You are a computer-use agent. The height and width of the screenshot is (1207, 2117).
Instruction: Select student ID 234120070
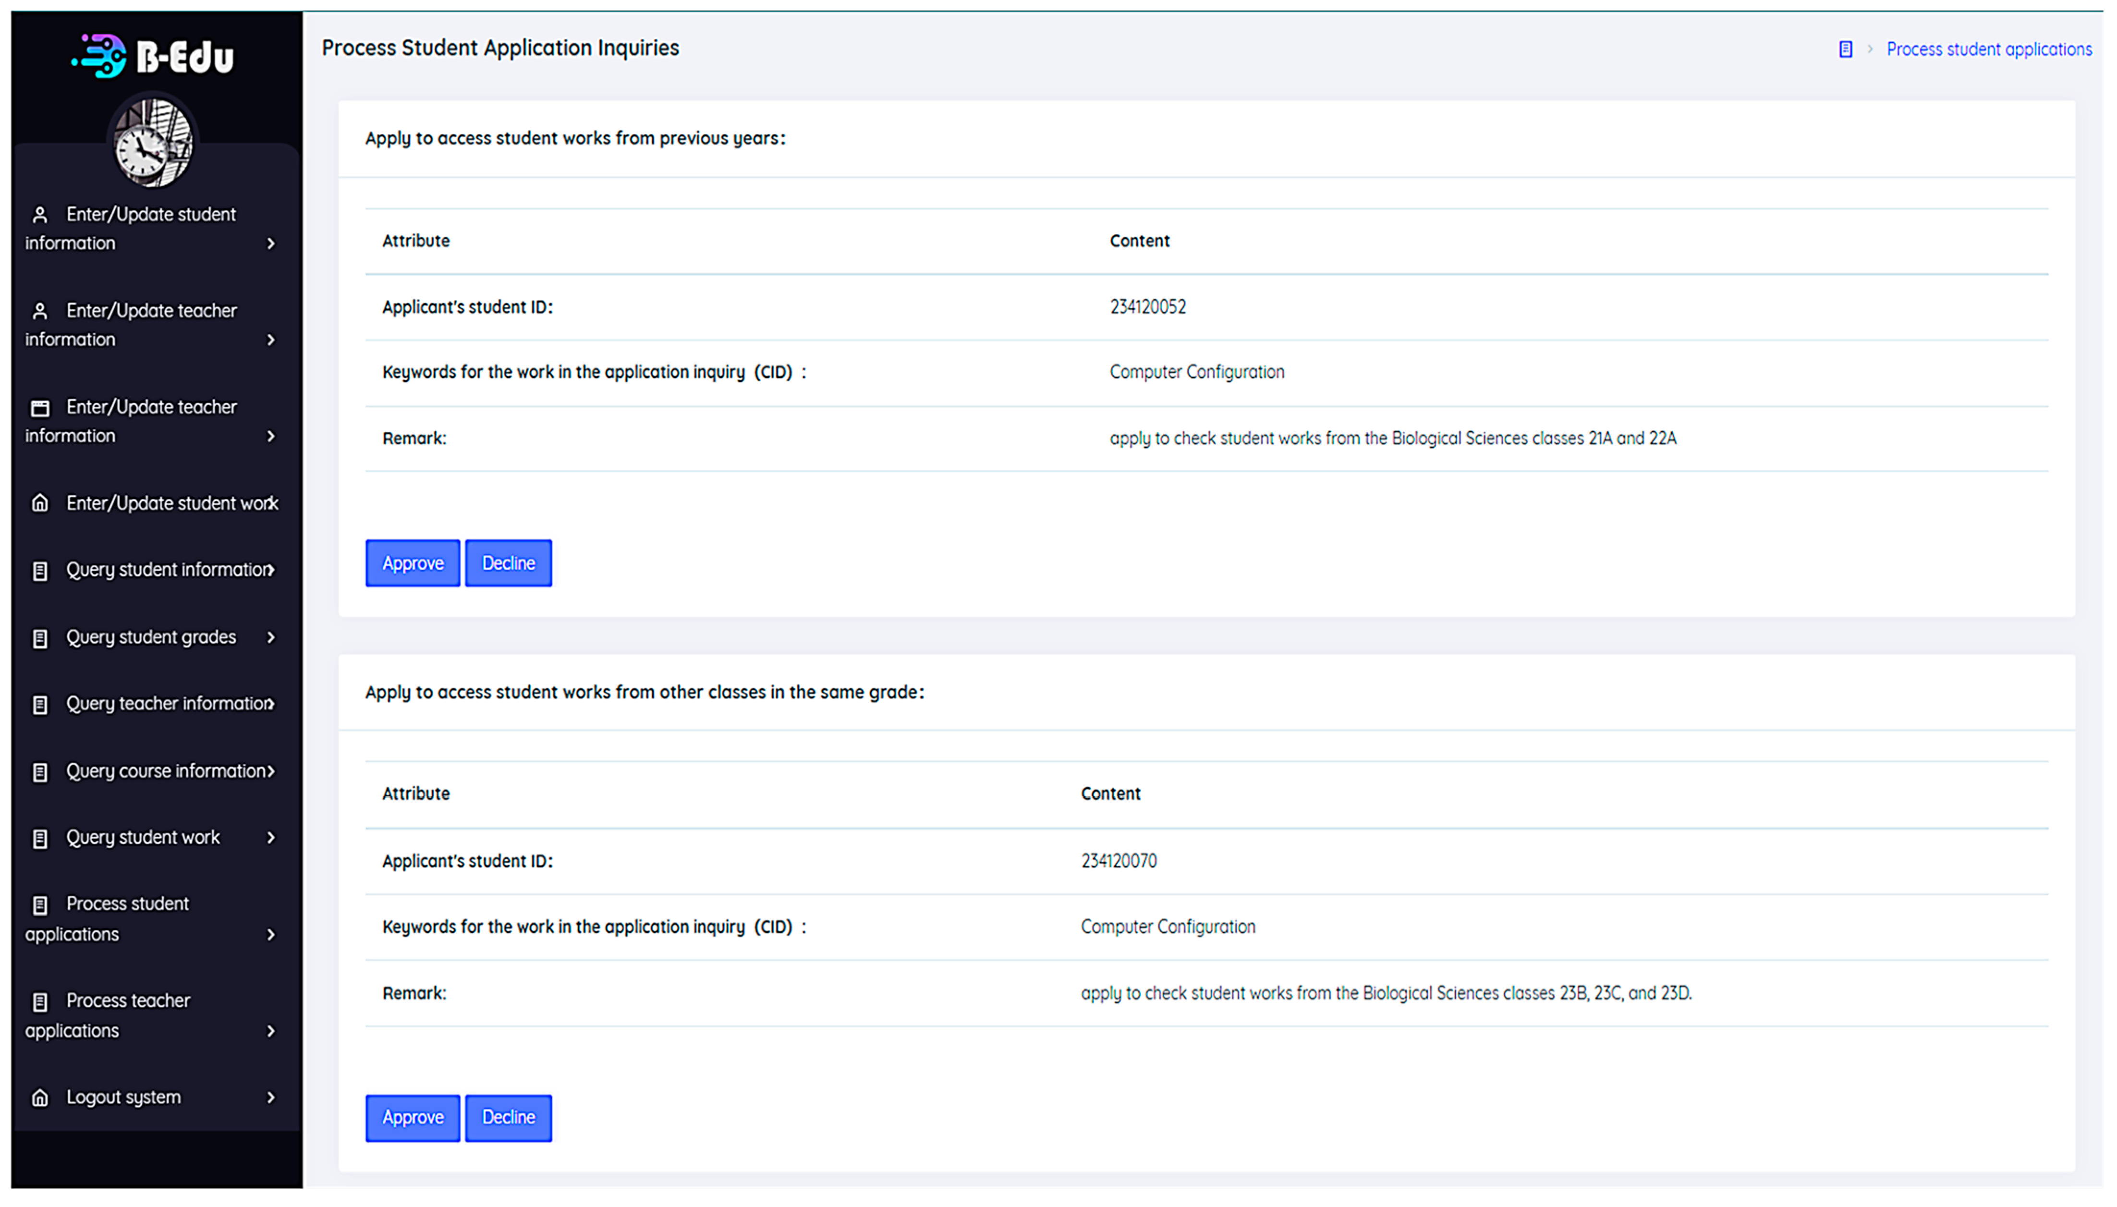coord(1118,861)
